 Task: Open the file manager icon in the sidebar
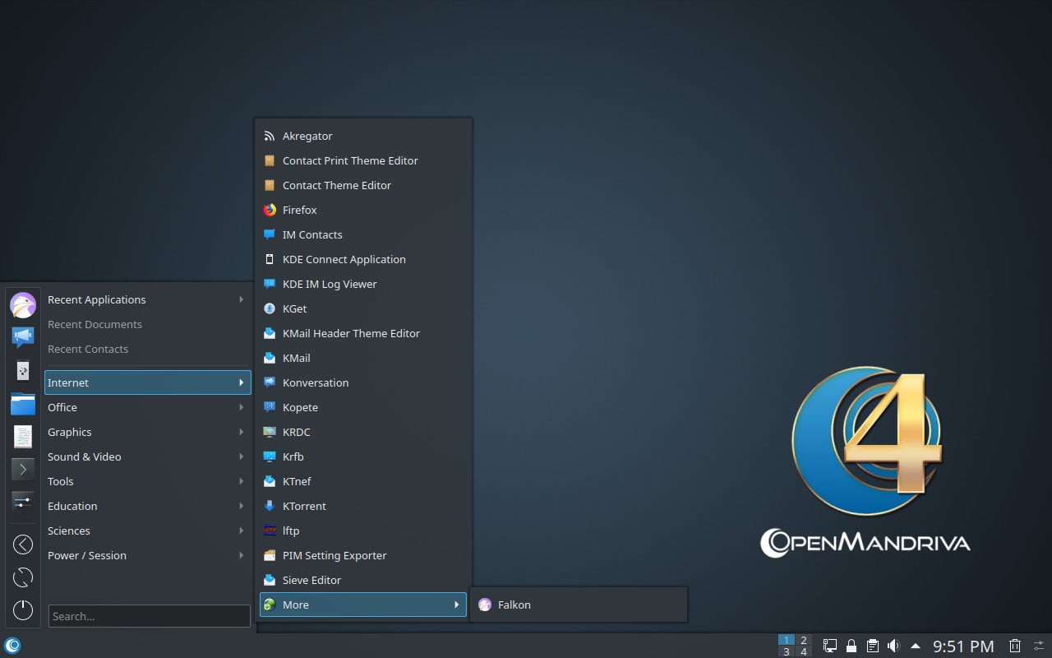point(22,403)
